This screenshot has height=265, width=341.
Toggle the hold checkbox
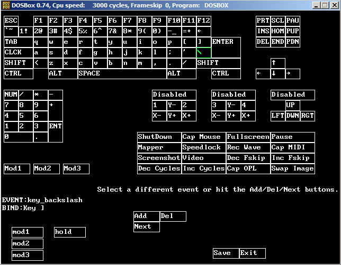point(70,232)
